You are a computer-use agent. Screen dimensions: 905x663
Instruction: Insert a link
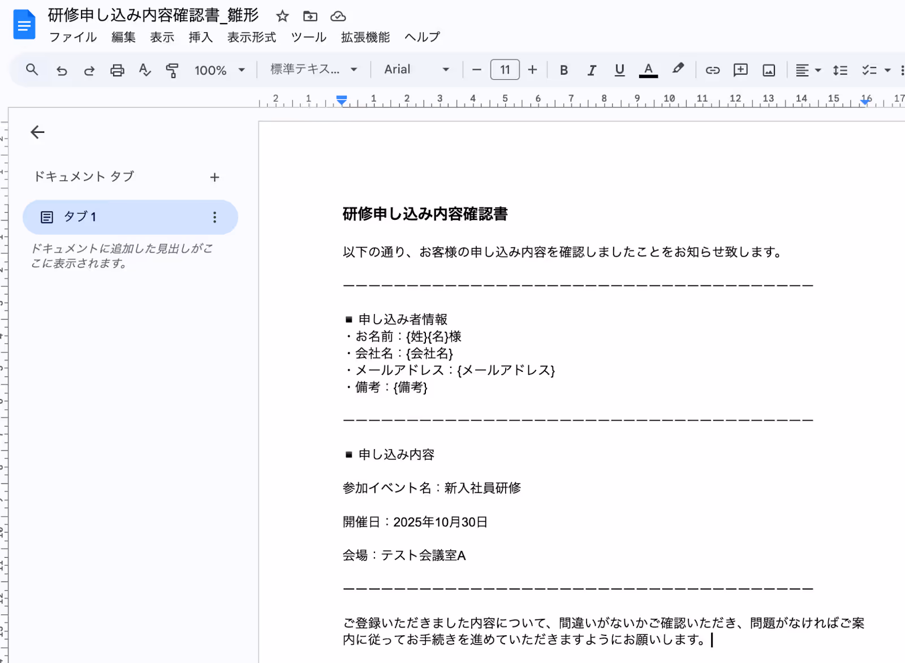[x=713, y=70]
